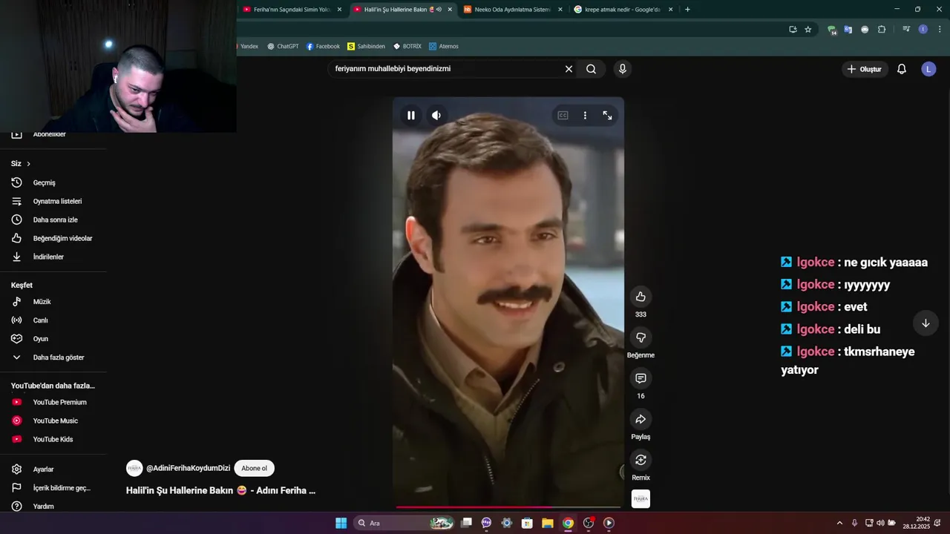Bookmark this page with the star

808,30
